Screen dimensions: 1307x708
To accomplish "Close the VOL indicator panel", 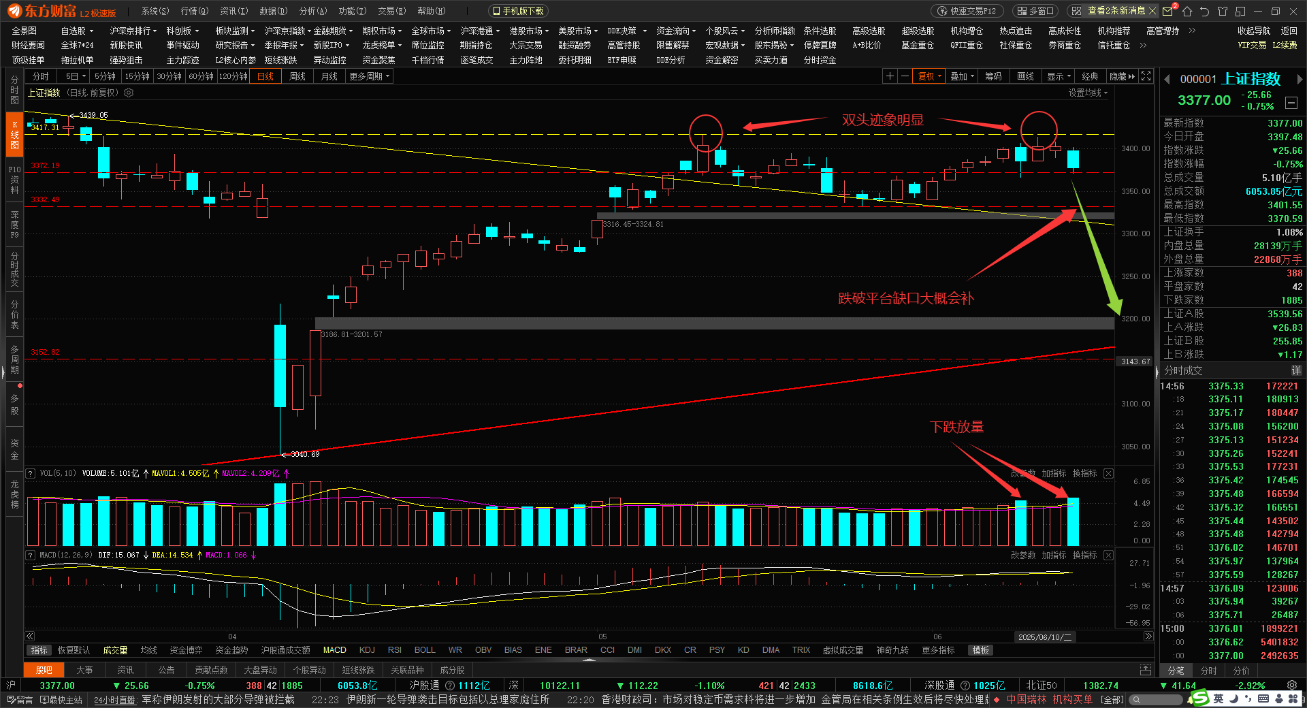I will click(1108, 473).
